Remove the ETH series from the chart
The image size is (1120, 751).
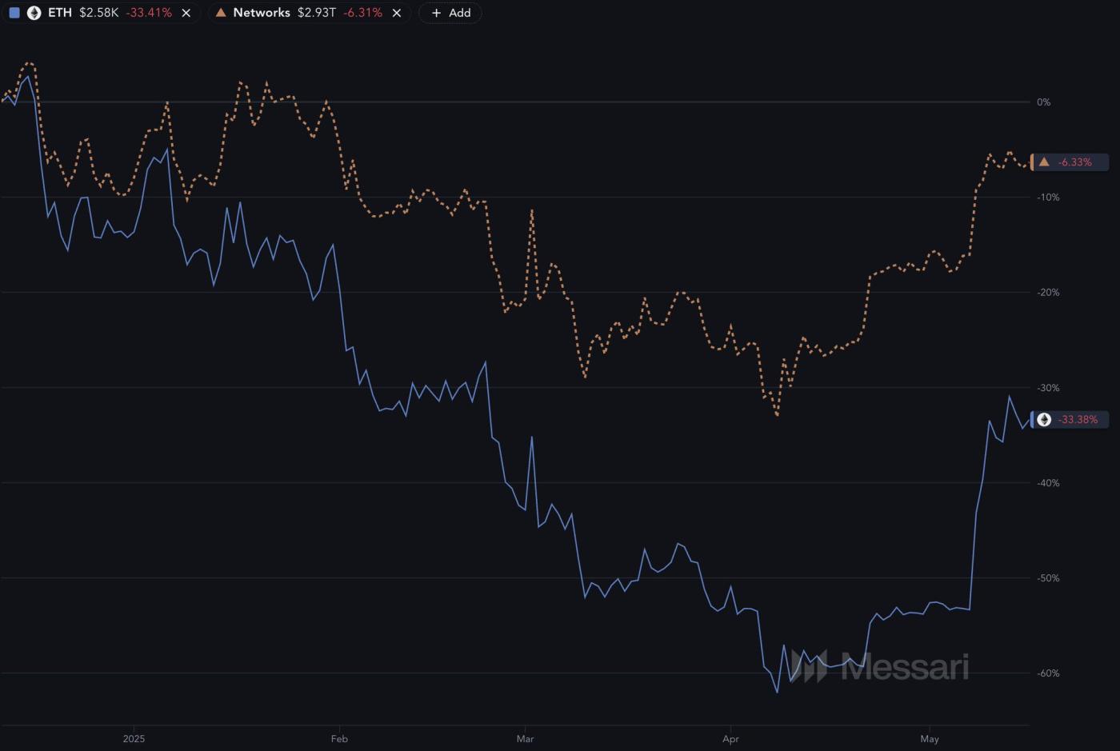point(186,13)
